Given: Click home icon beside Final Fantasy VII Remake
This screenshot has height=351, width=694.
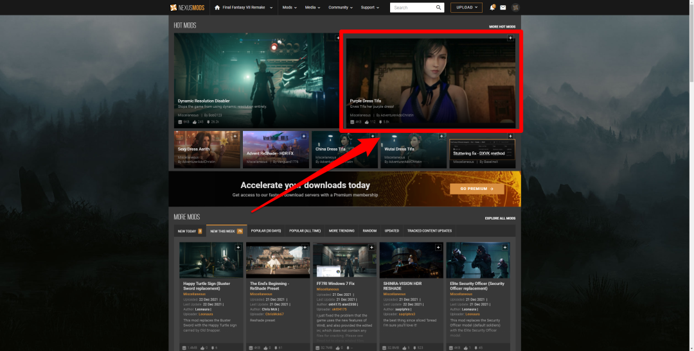Looking at the screenshot, I should (x=217, y=8).
